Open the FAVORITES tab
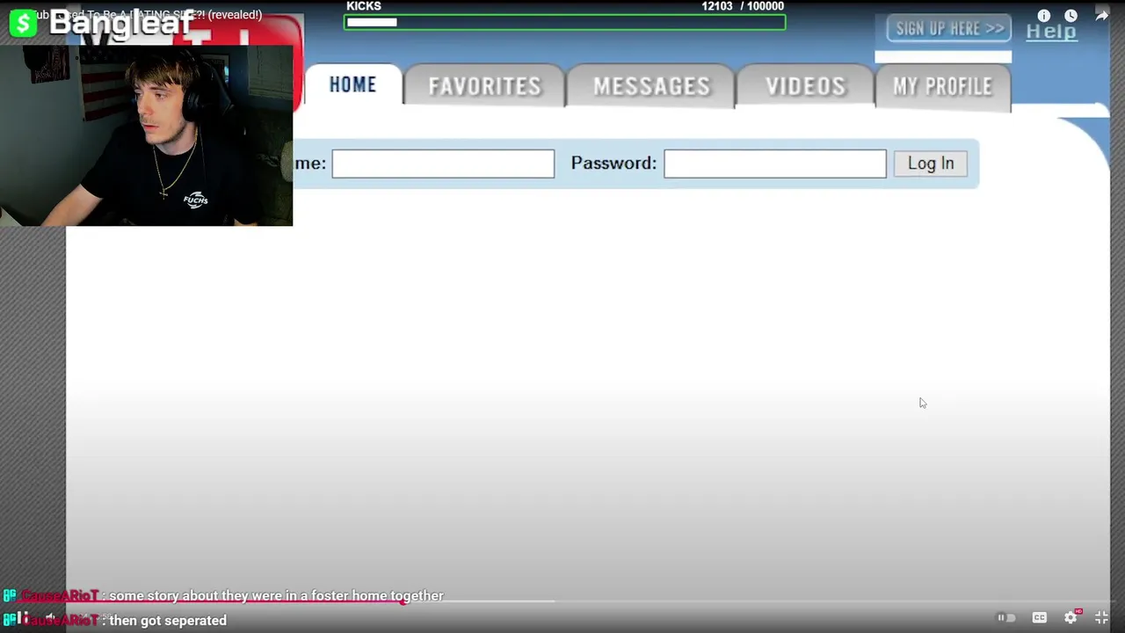The height and width of the screenshot is (633, 1125). [x=484, y=86]
